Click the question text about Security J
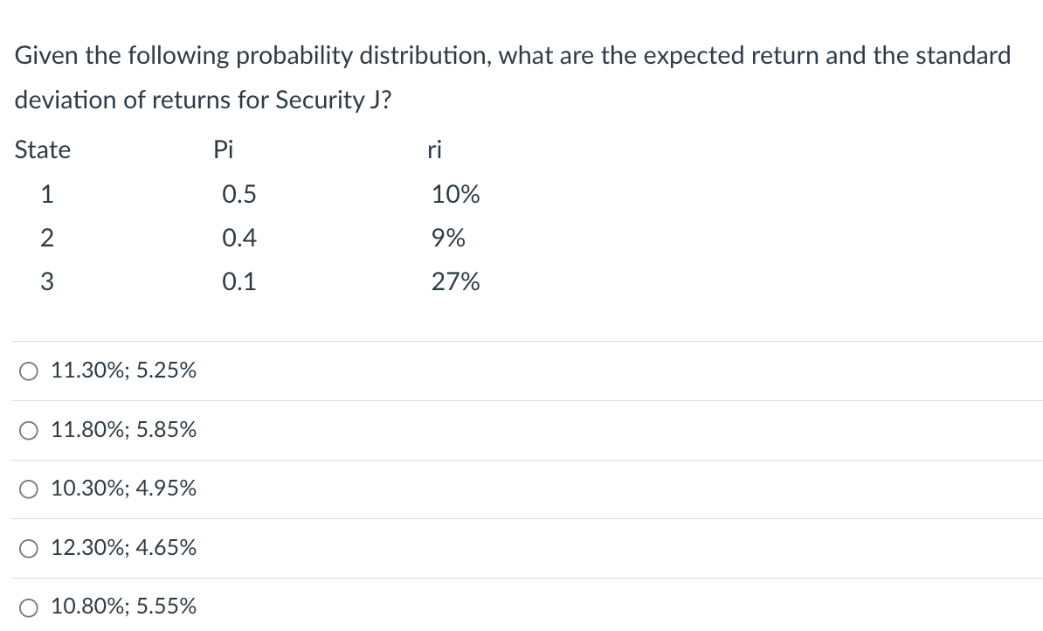 [513, 77]
